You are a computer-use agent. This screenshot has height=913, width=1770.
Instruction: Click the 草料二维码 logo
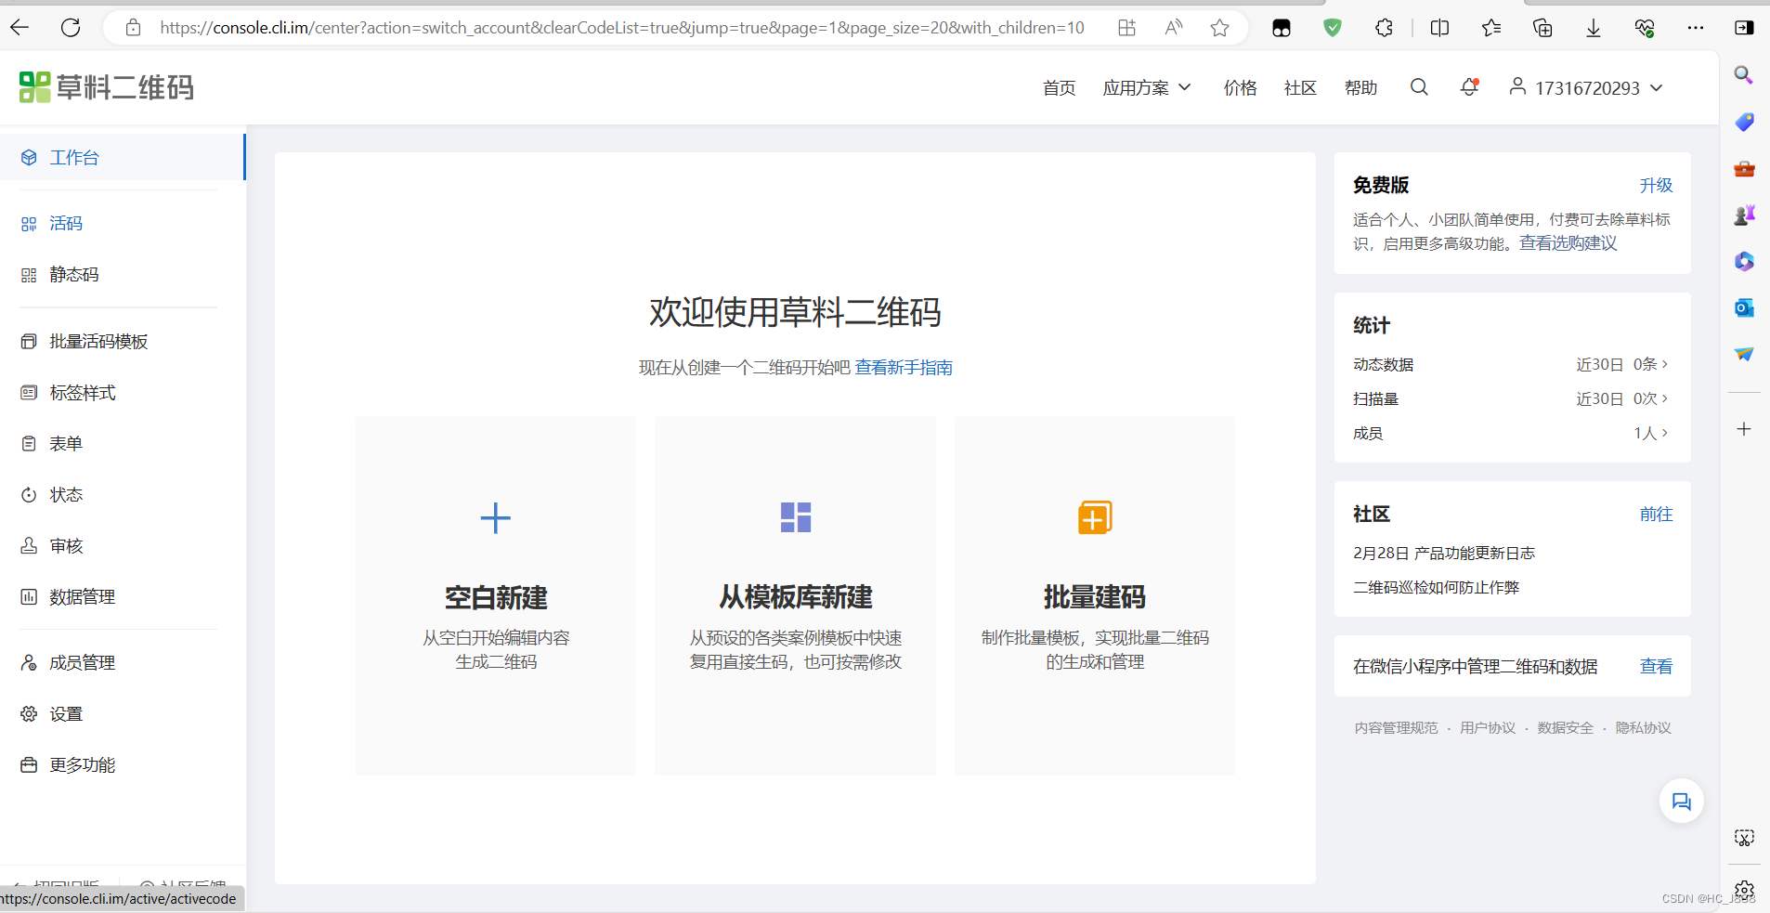coord(107,87)
